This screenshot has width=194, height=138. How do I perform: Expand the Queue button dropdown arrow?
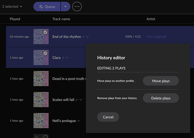[66, 6]
